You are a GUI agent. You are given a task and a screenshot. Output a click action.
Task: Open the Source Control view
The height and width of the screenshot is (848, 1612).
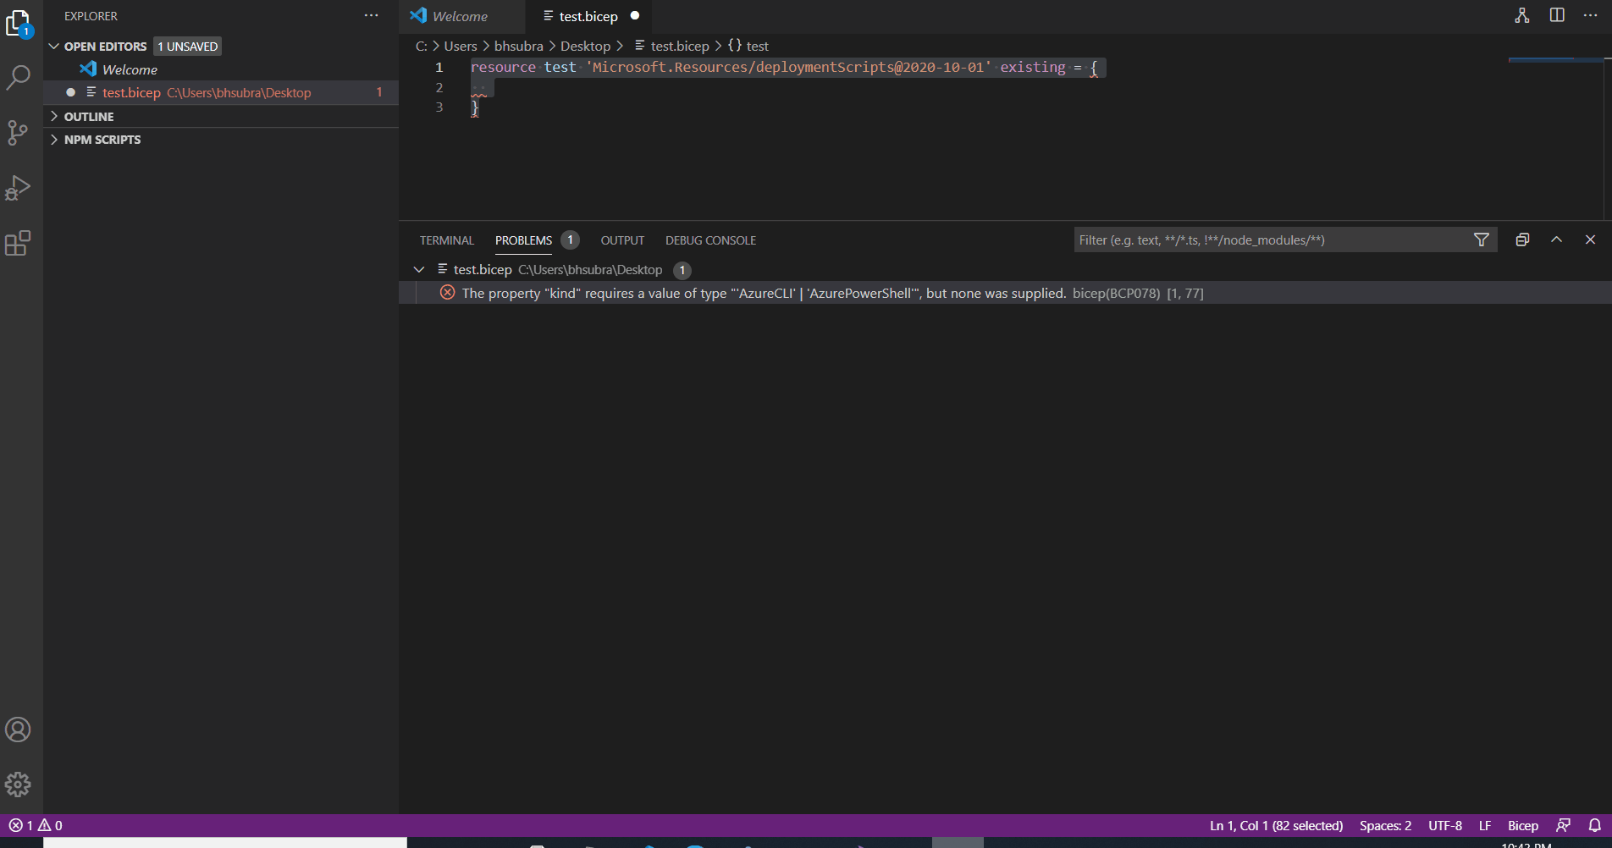pos(19,132)
